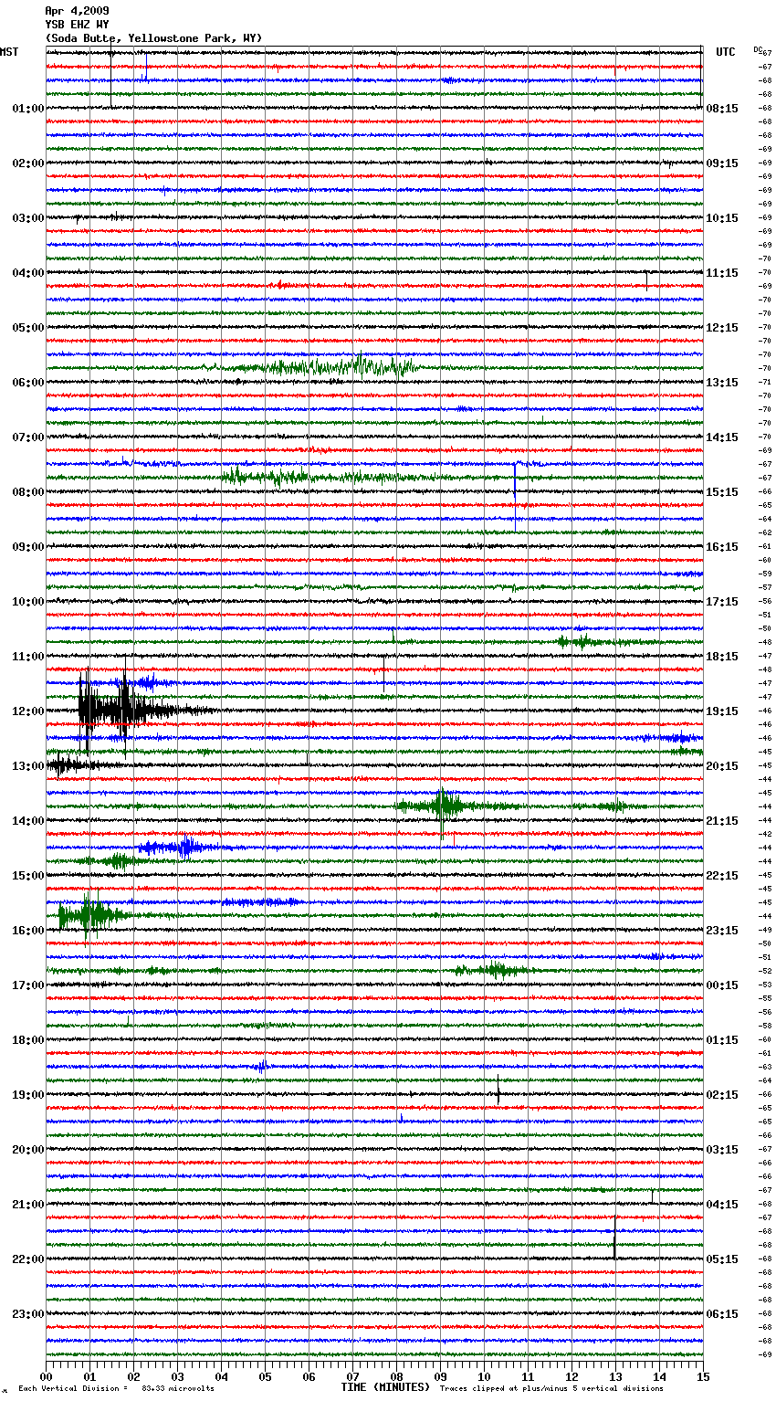Screen dimensions: 776x1401
Task: Click the 03:15 UTC time label
Action: (x=722, y=1150)
